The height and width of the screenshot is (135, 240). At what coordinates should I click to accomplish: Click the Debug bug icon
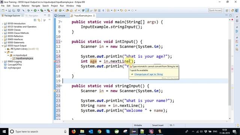click(28, 10)
